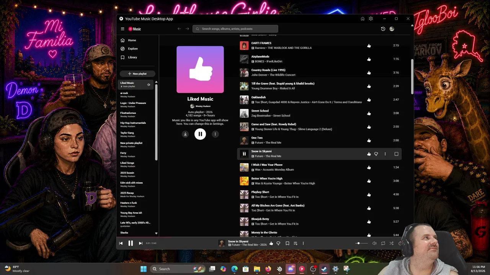This screenshot has height=275, width=490.
Task: Open Steam from the taskbar
Action: tap(324, 269)
